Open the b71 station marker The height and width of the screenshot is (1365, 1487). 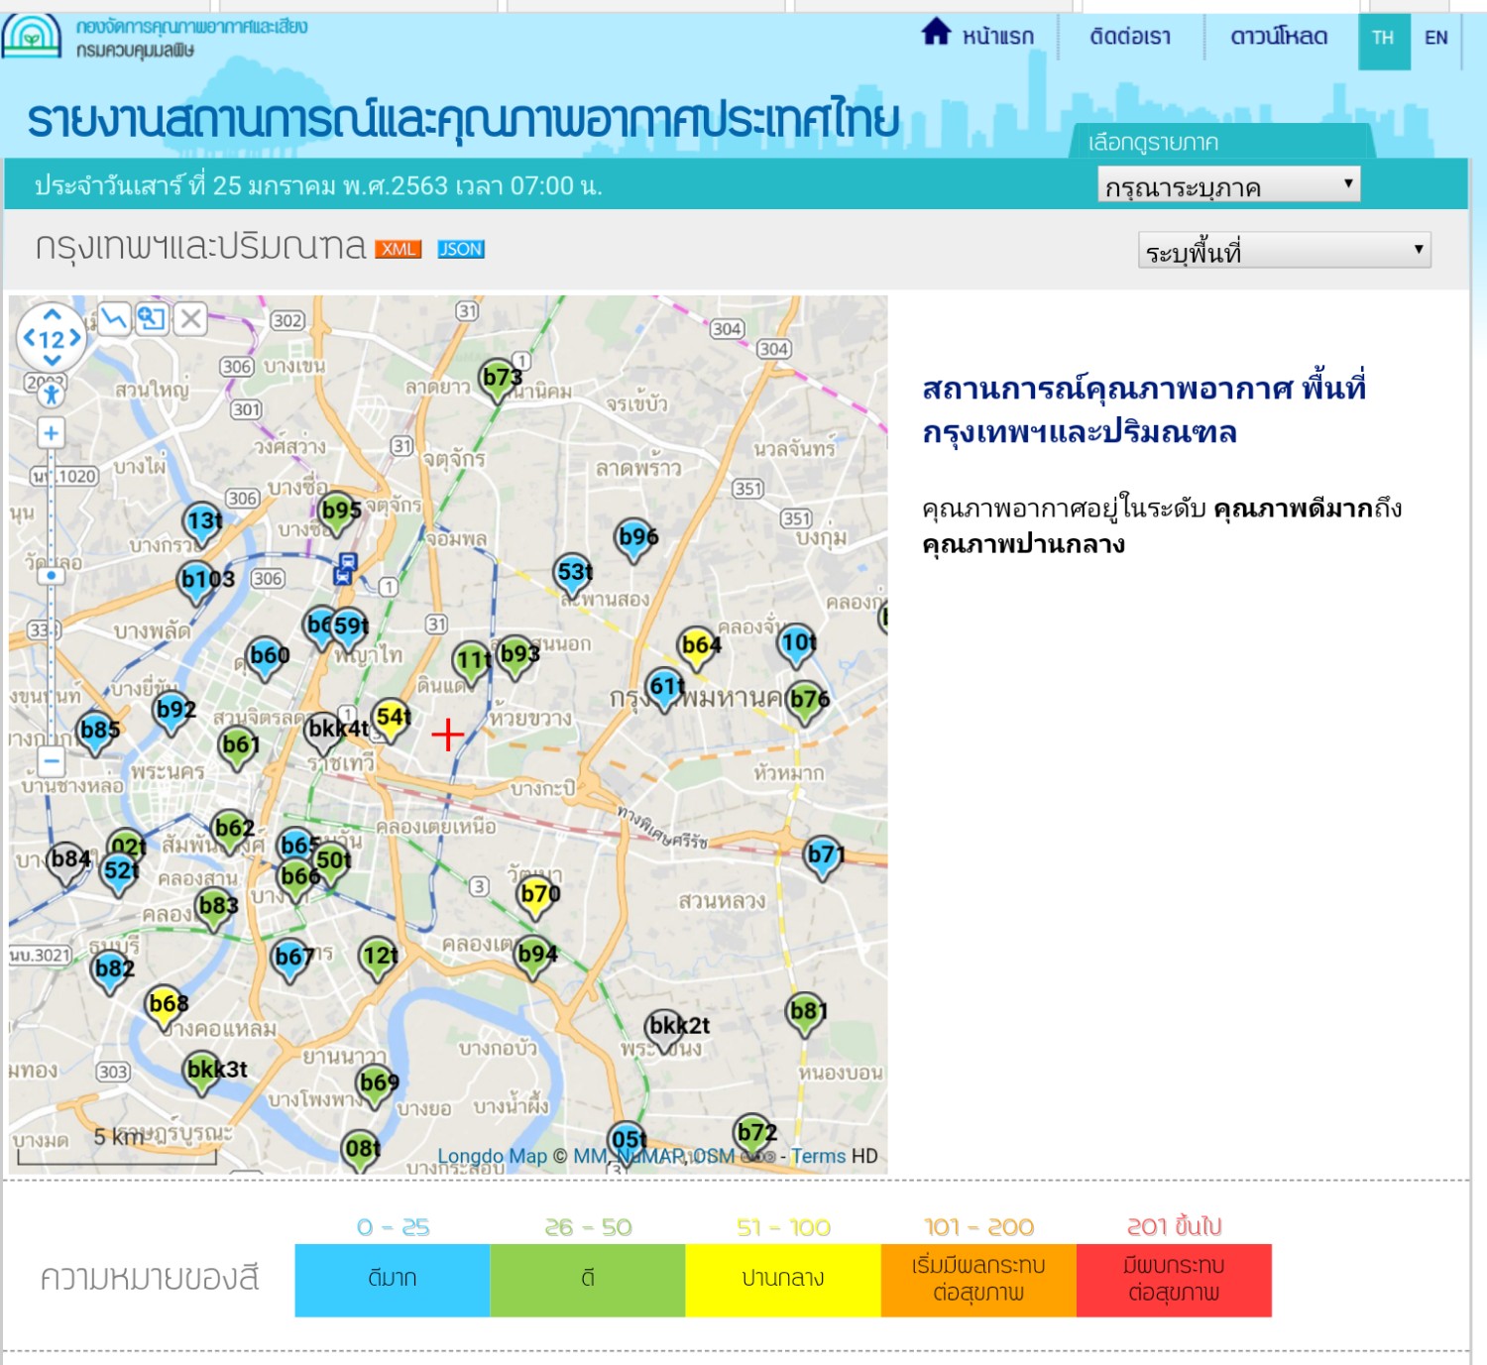[824, 857]
